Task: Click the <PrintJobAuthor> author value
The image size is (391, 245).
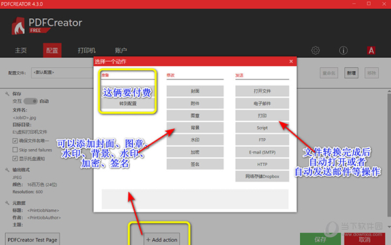Action: (x=44, y=218)
